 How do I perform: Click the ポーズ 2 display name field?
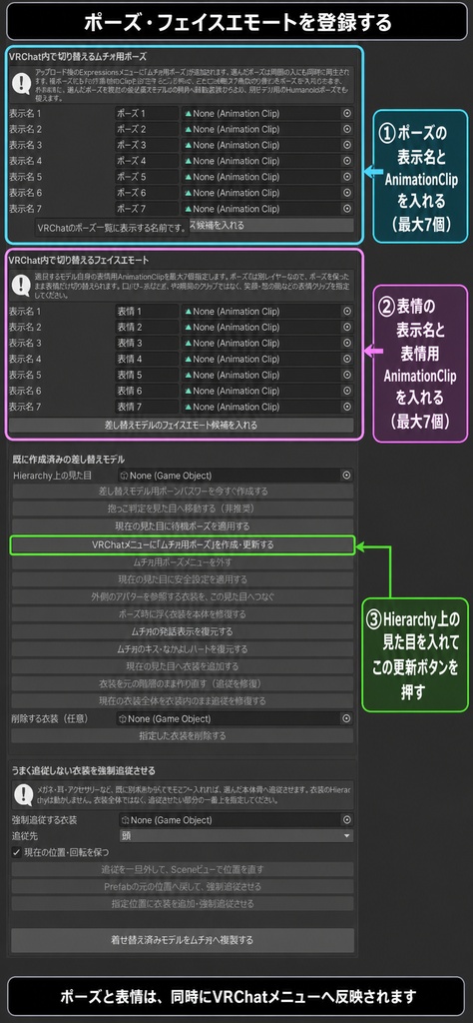tap(147, 129)
